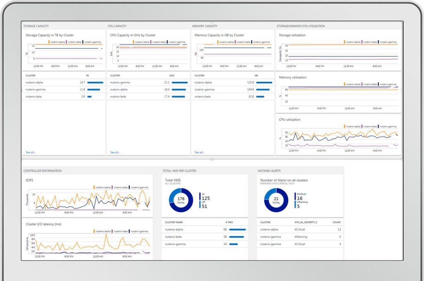Open See all link under Memory Capacity

200,153
